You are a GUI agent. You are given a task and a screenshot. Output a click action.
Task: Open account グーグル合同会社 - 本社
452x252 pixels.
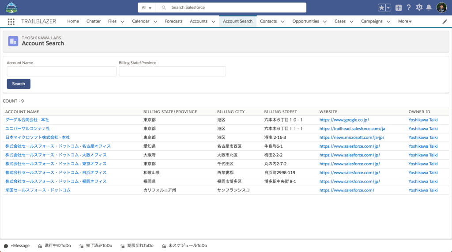27,120
